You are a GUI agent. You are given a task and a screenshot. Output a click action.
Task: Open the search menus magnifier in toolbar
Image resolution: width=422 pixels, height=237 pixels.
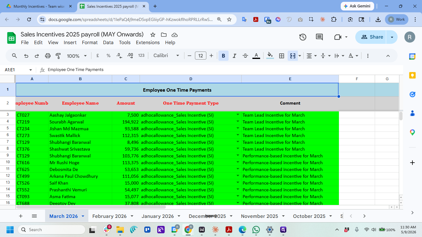[x=15, y=56]
